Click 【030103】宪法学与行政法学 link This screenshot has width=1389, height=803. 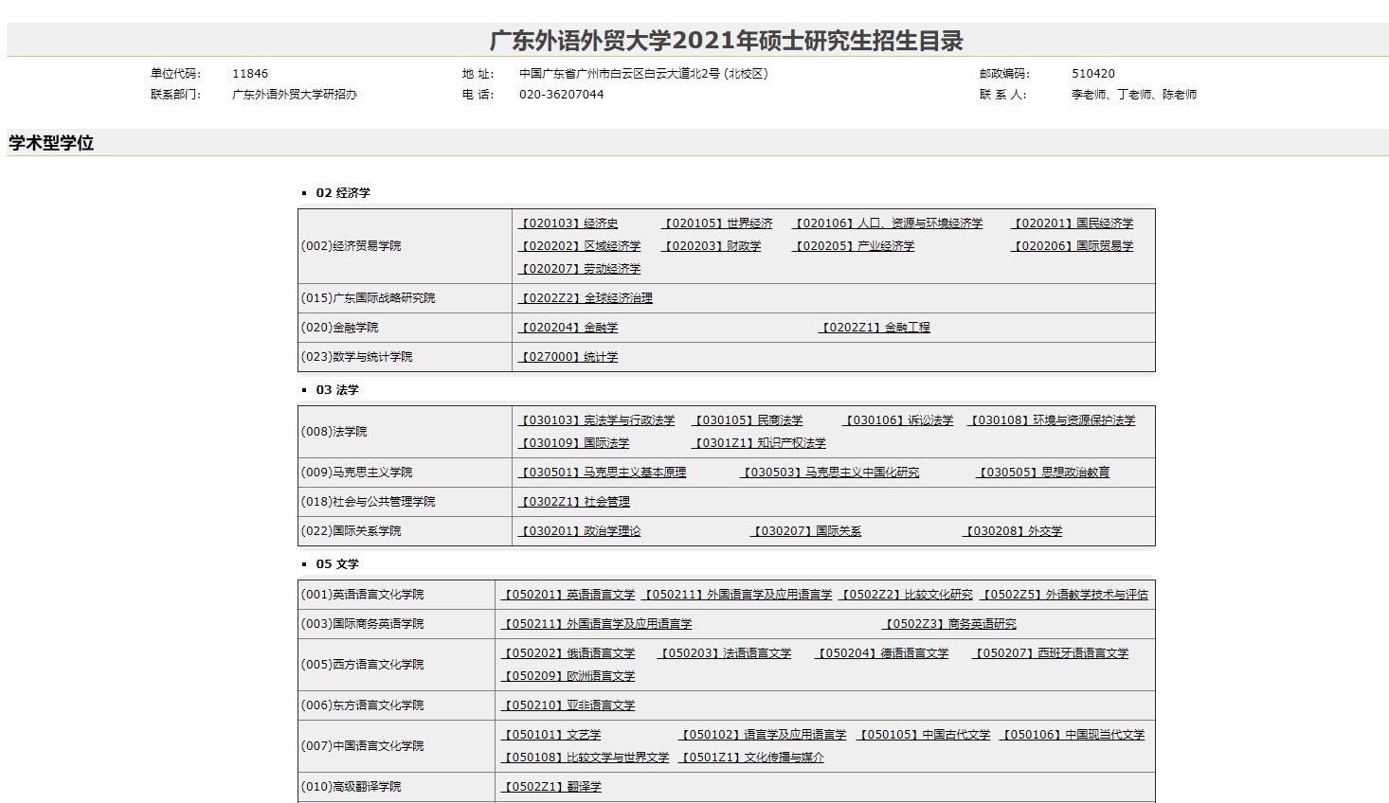(x=596, y=420)
